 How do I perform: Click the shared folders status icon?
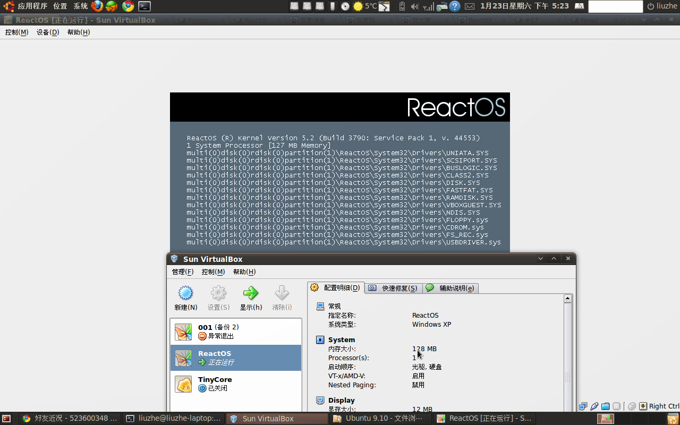click(x=606, y=406)
